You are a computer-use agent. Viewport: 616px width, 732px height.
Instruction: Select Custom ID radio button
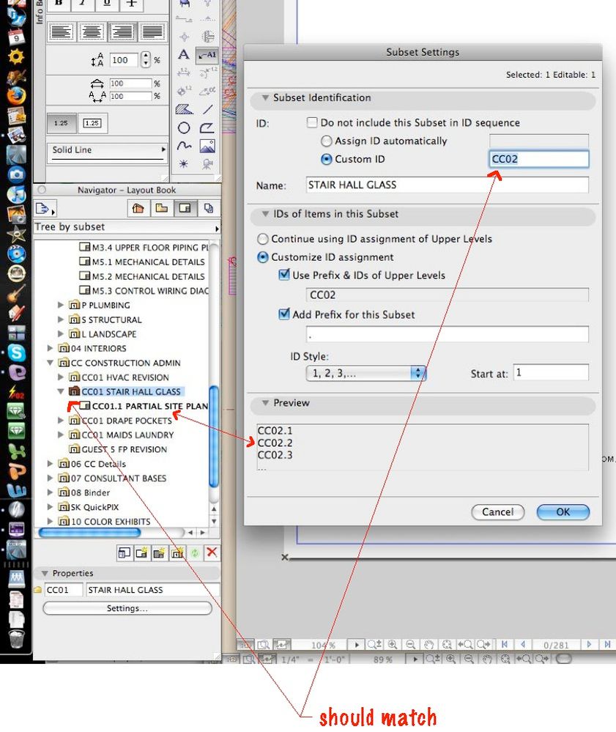coord(326,159)
